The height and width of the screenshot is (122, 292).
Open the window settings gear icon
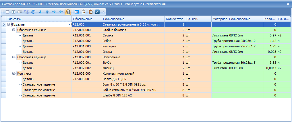pyautogui.click(x=77, y=12)
